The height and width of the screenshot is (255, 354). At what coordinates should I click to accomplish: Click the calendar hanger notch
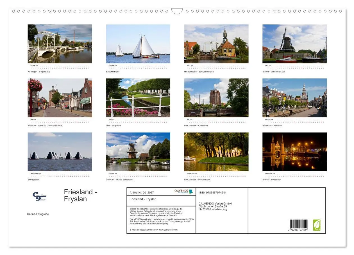(177, 11)
